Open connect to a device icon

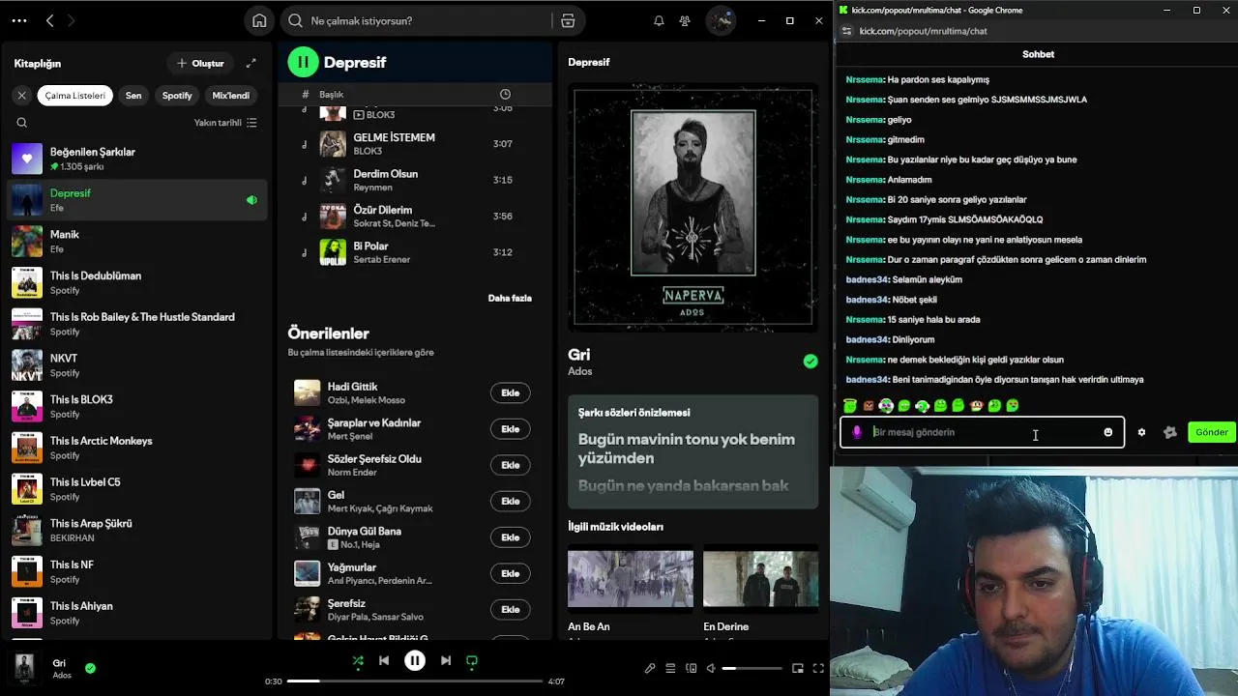(x=691, y=668)
